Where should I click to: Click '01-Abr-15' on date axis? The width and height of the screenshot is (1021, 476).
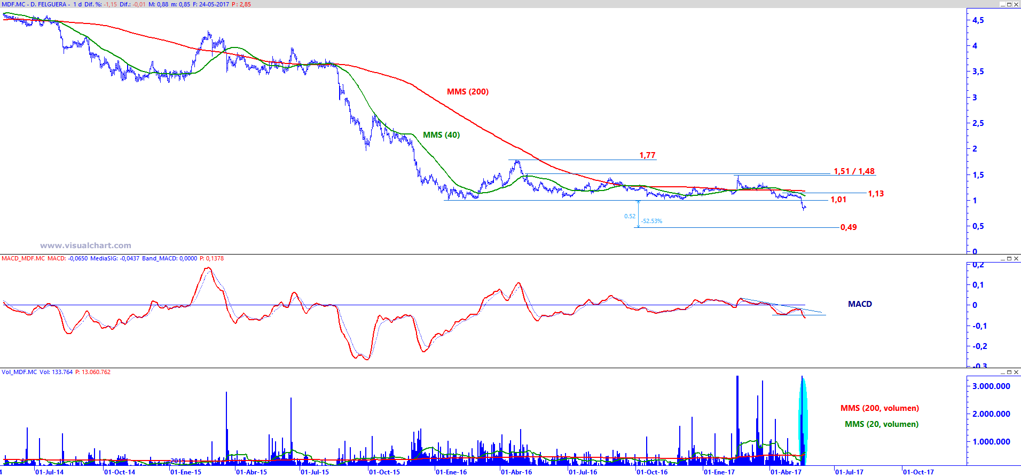pos(252,472)
